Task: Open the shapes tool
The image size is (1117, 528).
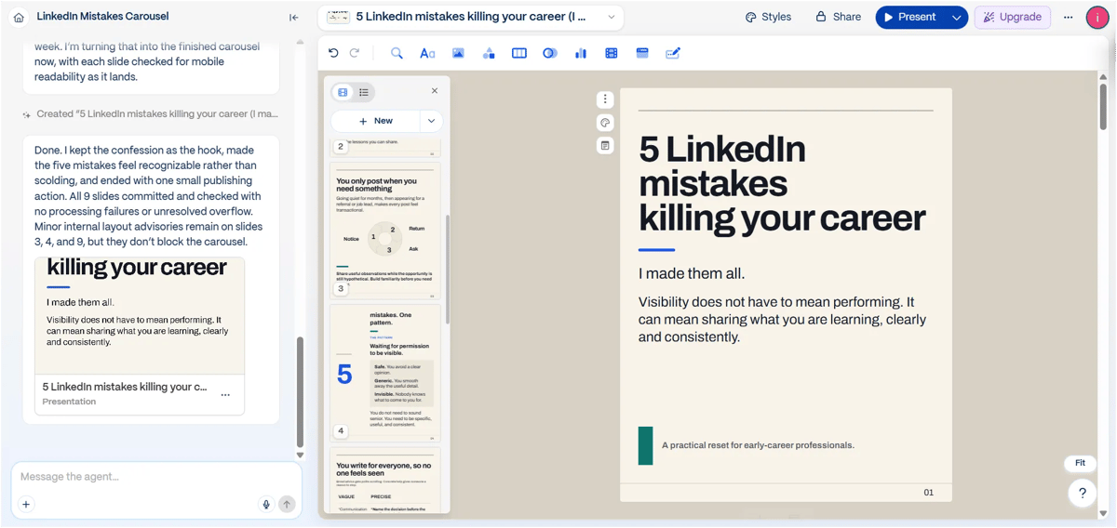Action: pyautogui.click(x=489, y=53)
